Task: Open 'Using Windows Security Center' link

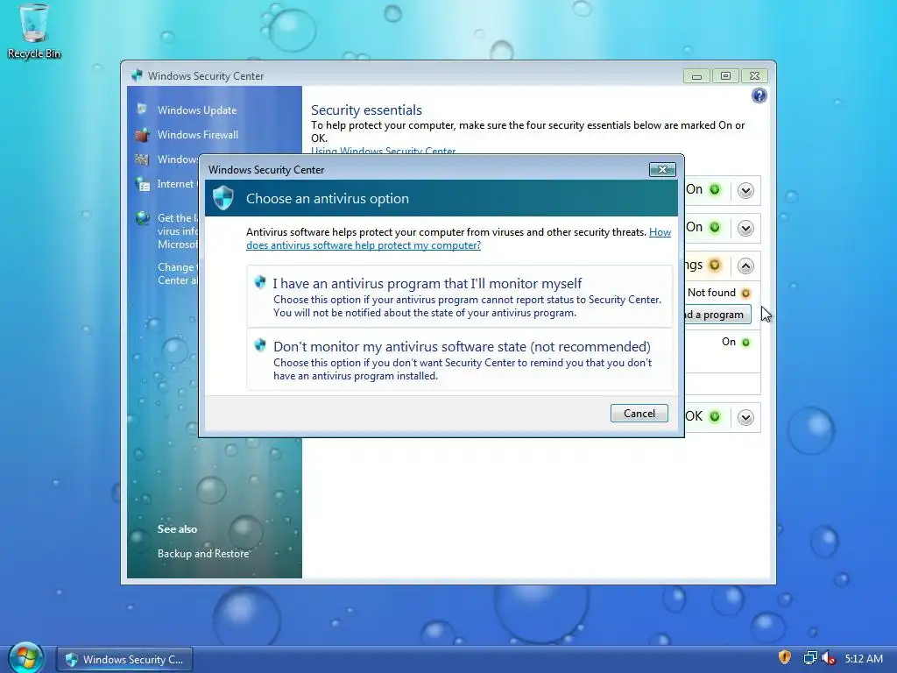Action: [384, 152]
